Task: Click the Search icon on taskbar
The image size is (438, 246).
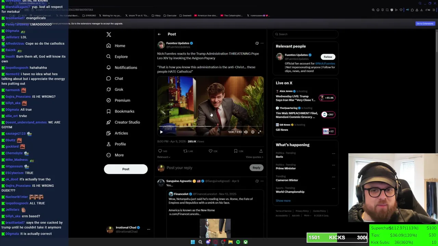Action: 200,242
